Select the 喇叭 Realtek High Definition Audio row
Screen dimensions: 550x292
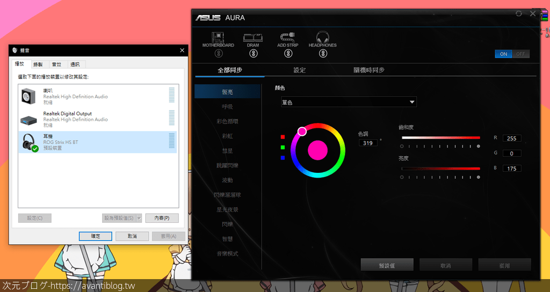click(x=98, y=97)
